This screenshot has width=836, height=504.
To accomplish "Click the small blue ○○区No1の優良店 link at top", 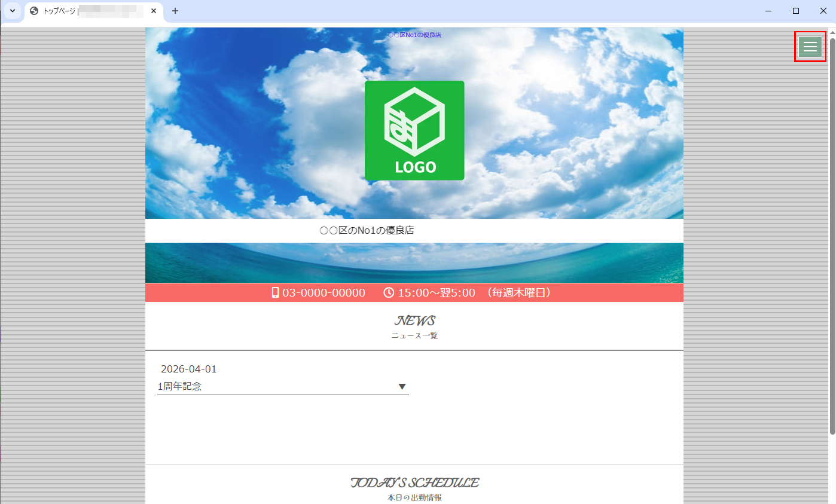I will (414, 35).
